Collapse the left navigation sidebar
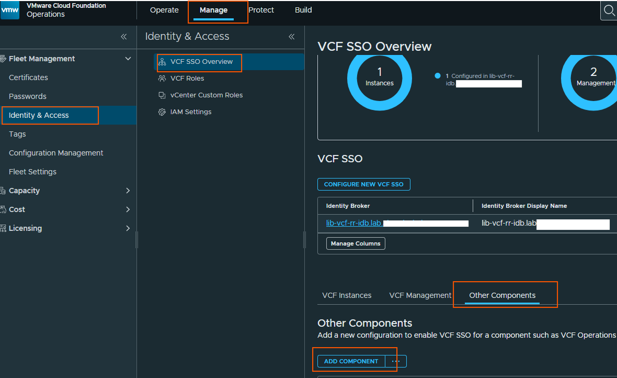The height and width of the screenshot is (378, 617). pos(123,37)
